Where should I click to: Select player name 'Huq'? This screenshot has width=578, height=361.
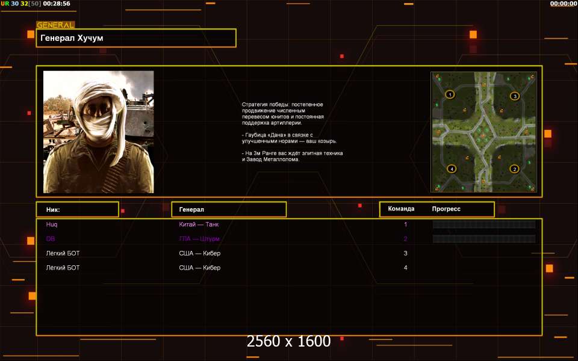pyautogui.click(x=52, y=224)
